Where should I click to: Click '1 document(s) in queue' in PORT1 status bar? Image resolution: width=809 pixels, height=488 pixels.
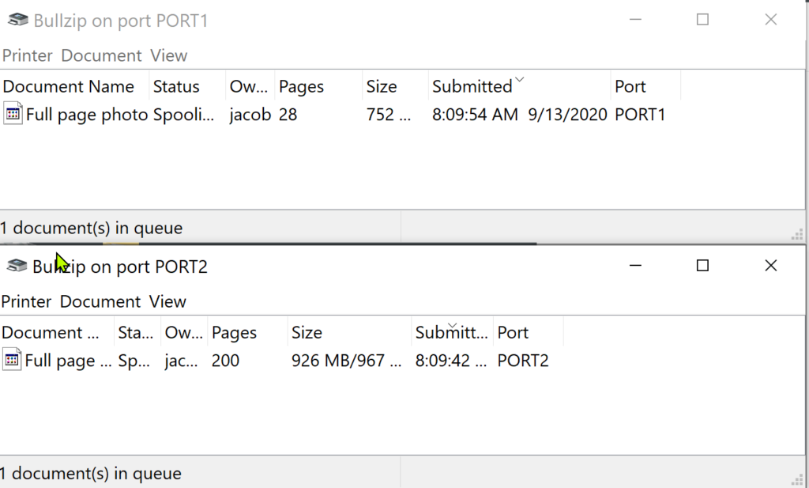(92, 228)
